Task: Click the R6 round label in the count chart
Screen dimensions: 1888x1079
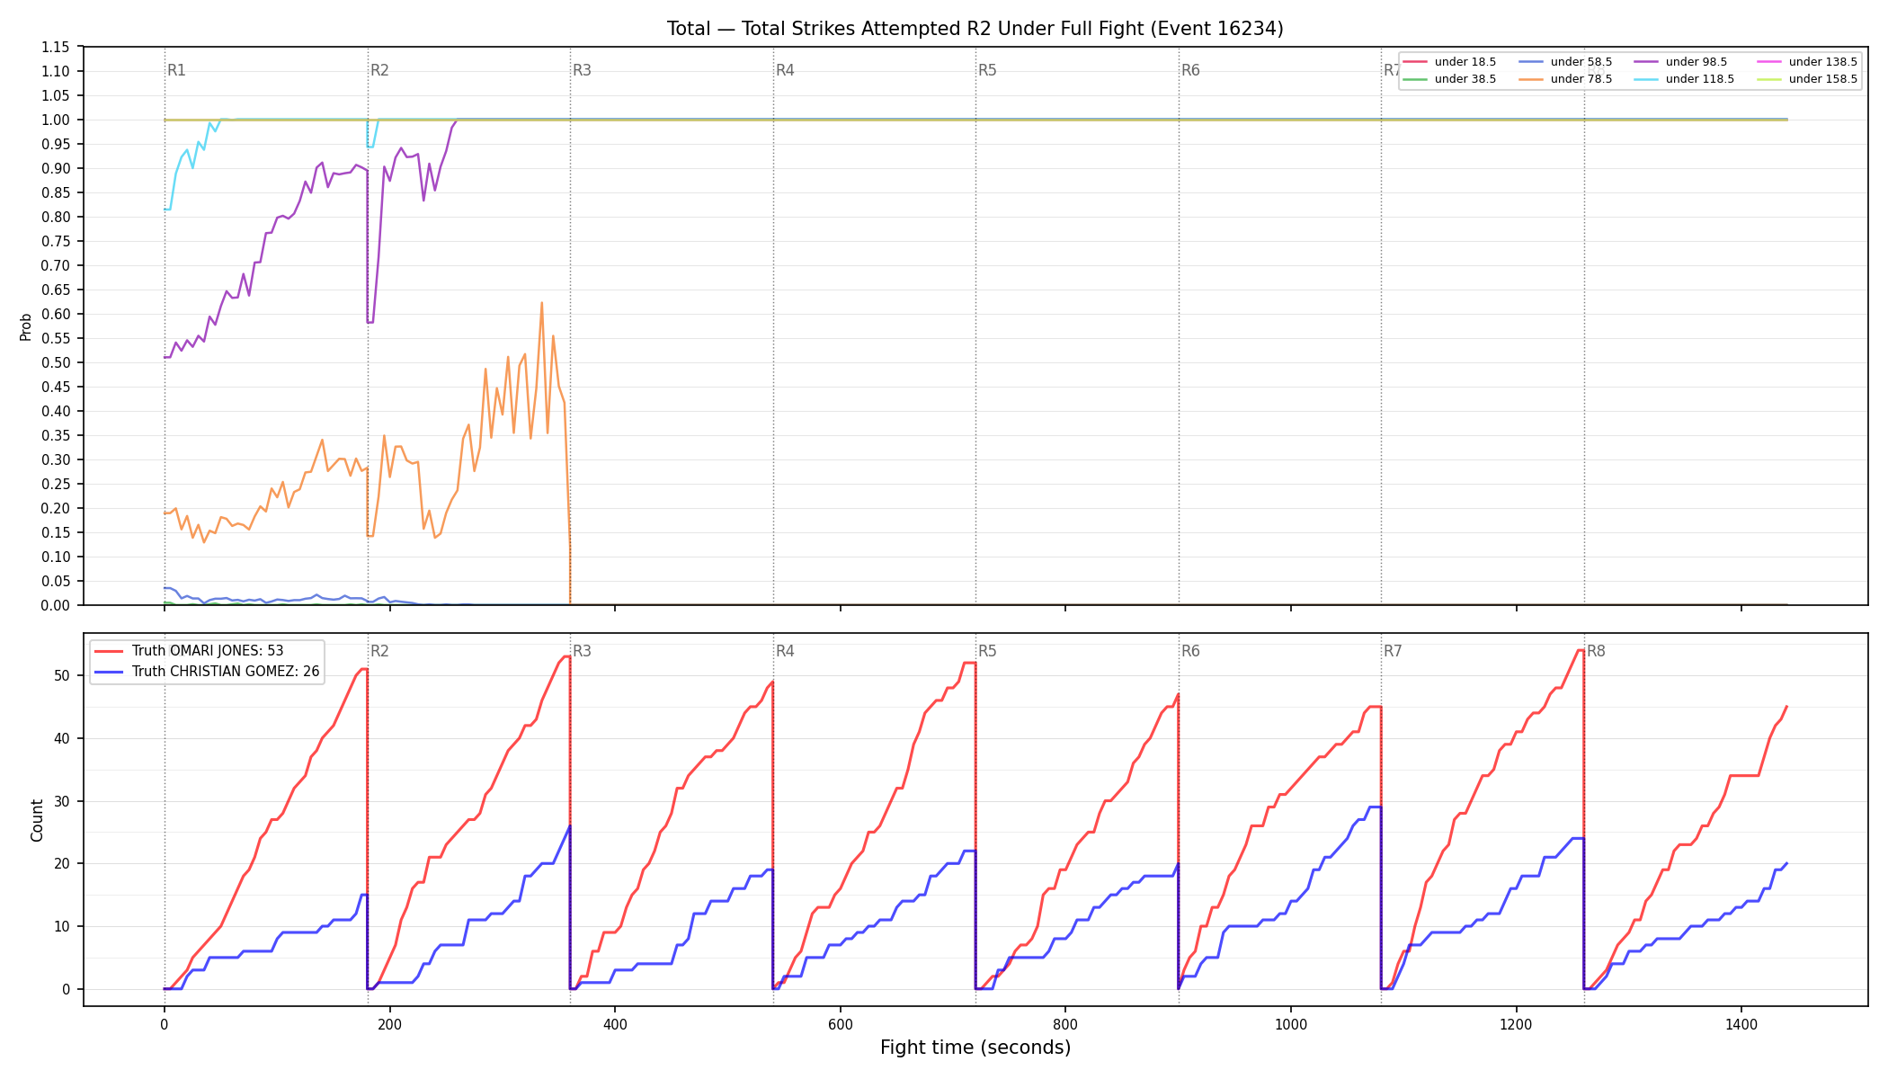Action: click(1191, 651)
